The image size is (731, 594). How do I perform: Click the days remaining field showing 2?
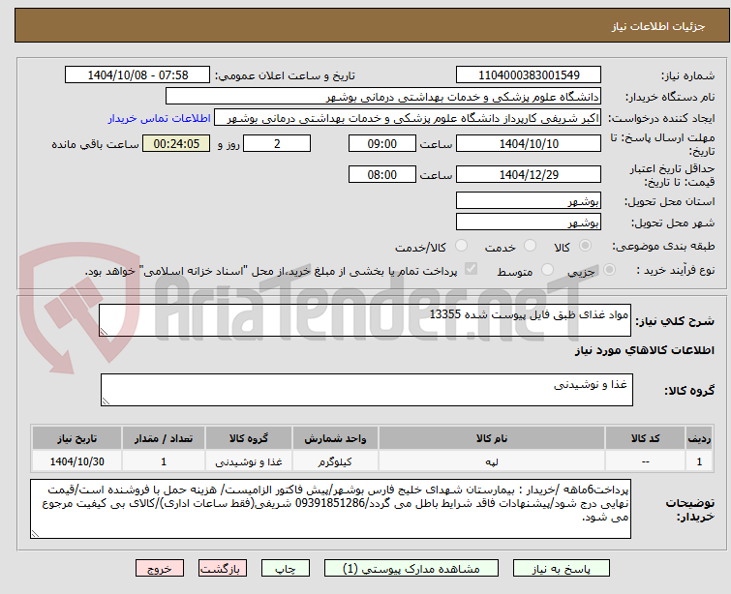[277, 143]
